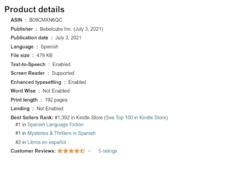Click the Product details heading
This screenshot has width=235, height=173.
(34, 9)
